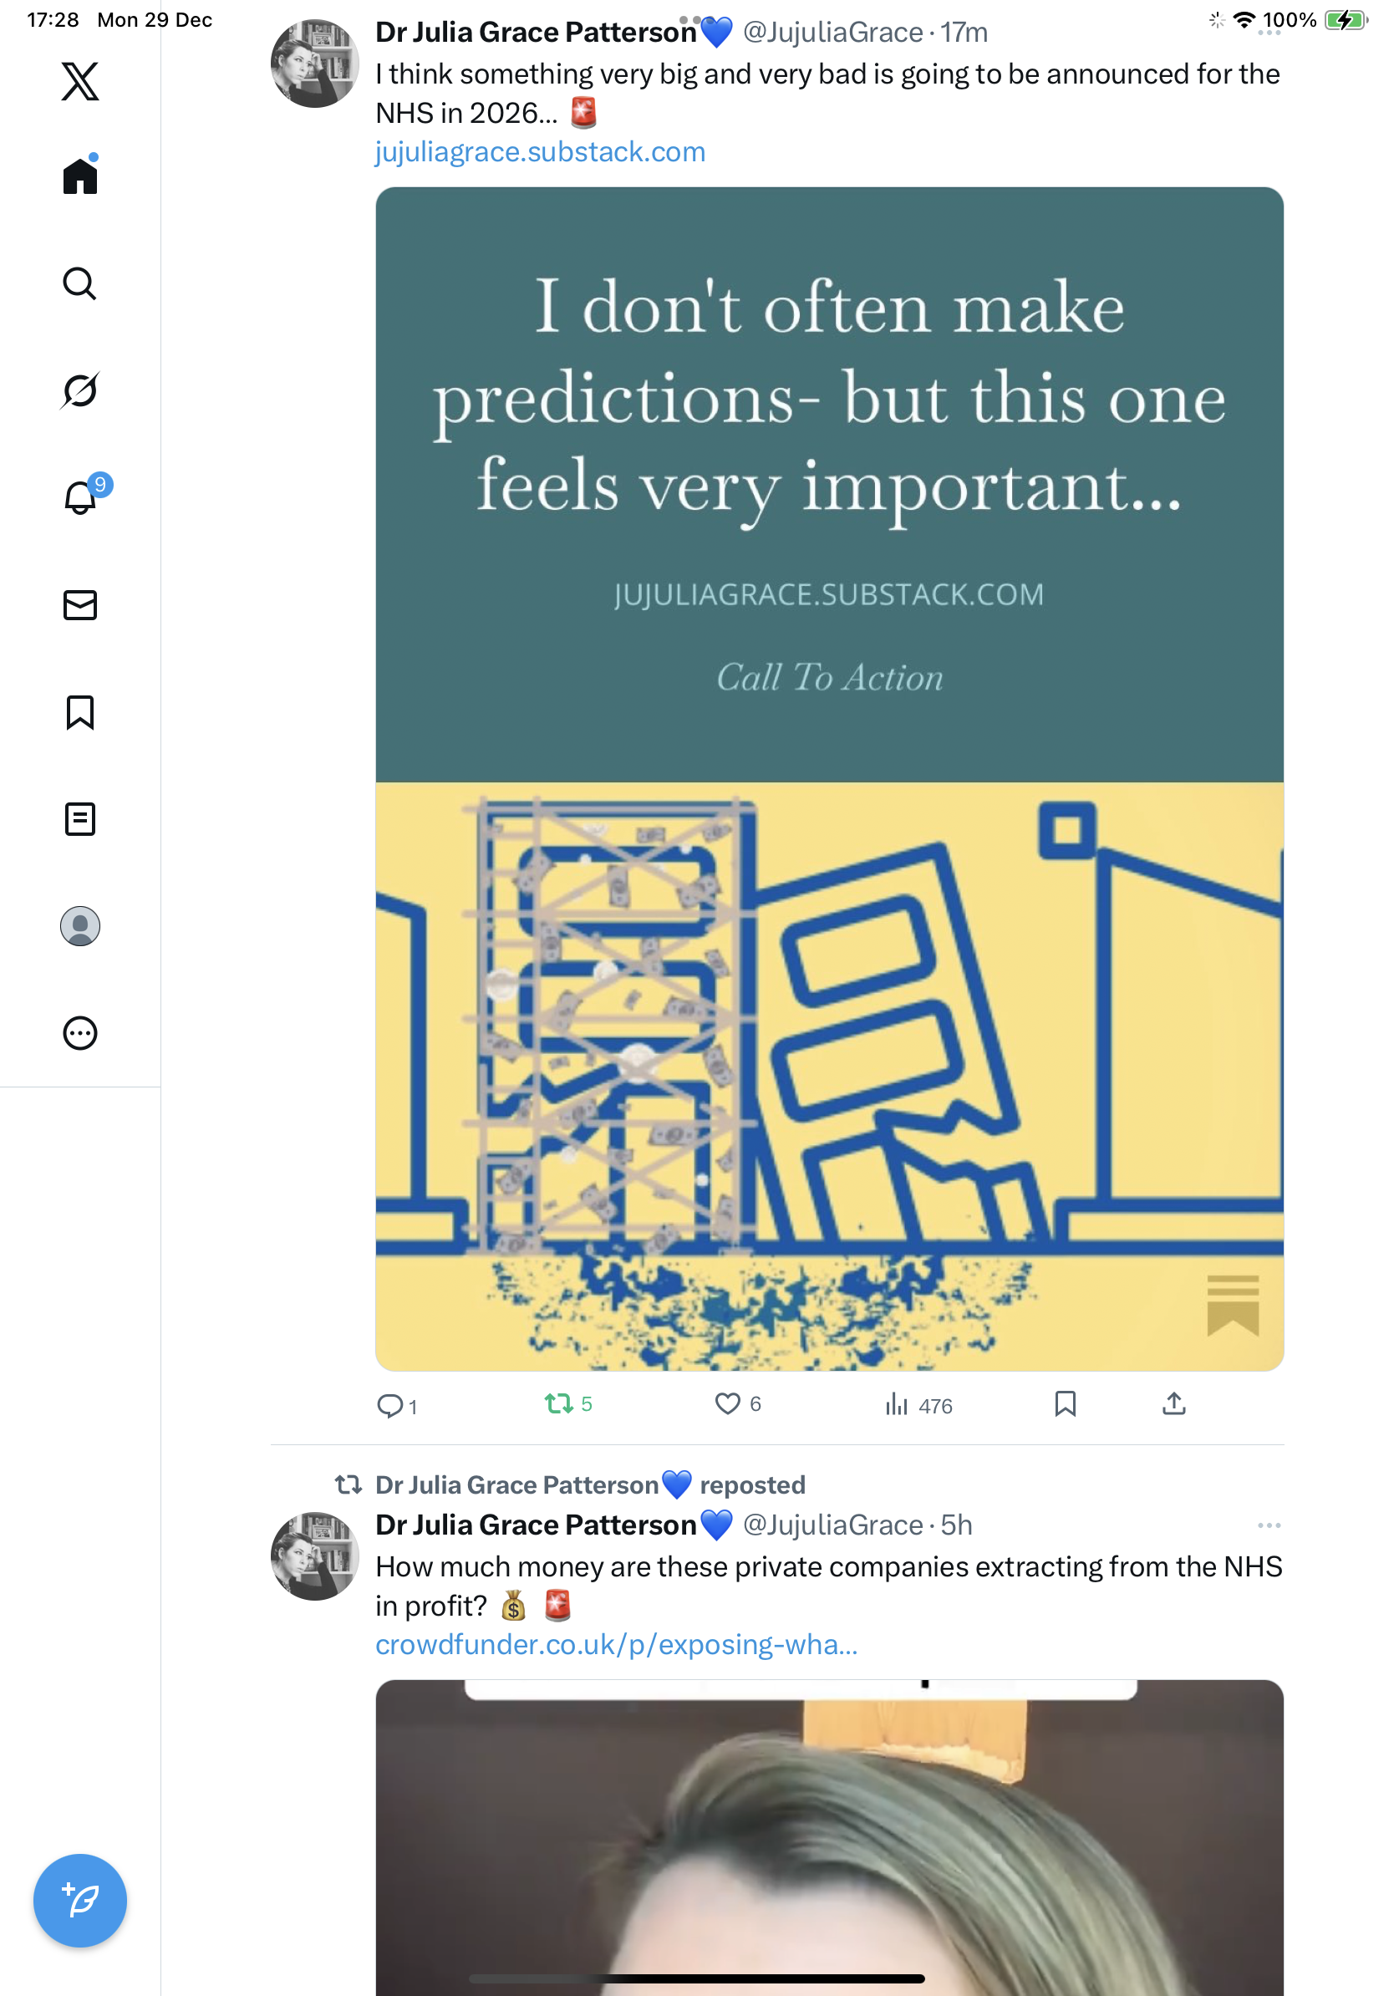Open Search from the sidebar magnifier
The width and height of the screenshot is (1394, 1996).
tap(80, 283)
